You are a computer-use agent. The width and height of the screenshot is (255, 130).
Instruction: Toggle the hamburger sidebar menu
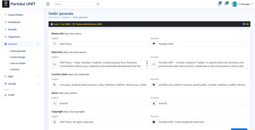(48, 4)
